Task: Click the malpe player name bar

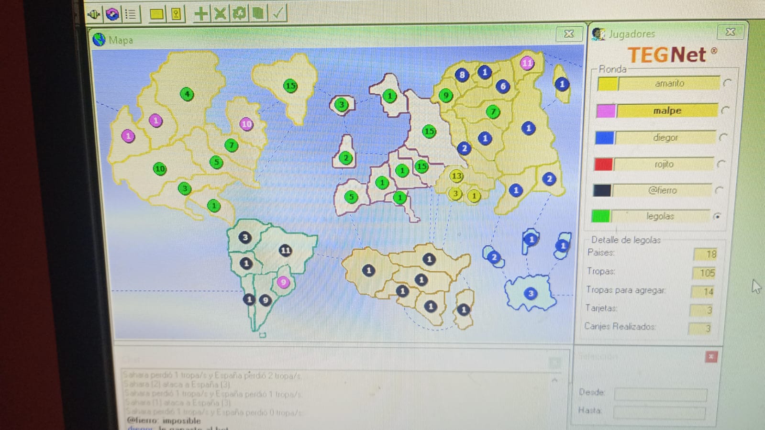Action: click(x=667, y=110)
